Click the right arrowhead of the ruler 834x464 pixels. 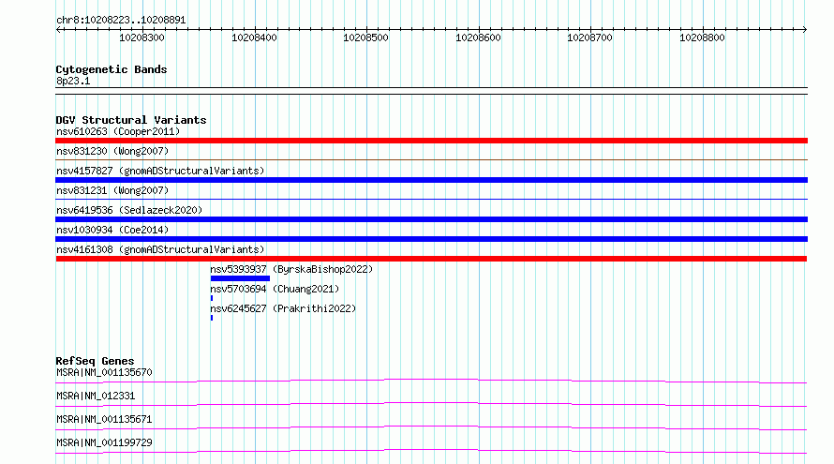(x=805, y=29)
